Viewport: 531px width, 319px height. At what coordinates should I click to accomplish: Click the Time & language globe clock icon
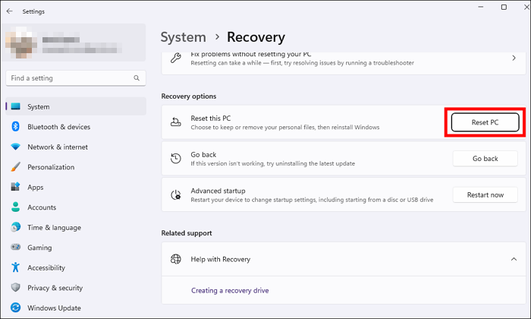[16, 227]
